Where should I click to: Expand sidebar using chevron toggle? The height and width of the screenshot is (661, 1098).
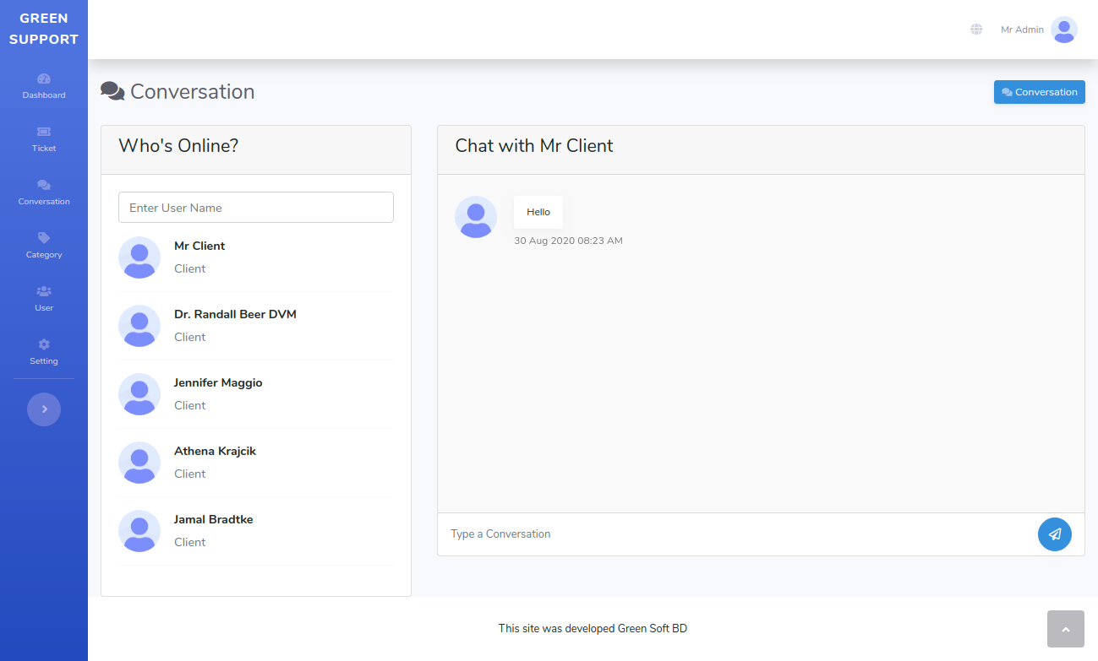click(44, 409)
